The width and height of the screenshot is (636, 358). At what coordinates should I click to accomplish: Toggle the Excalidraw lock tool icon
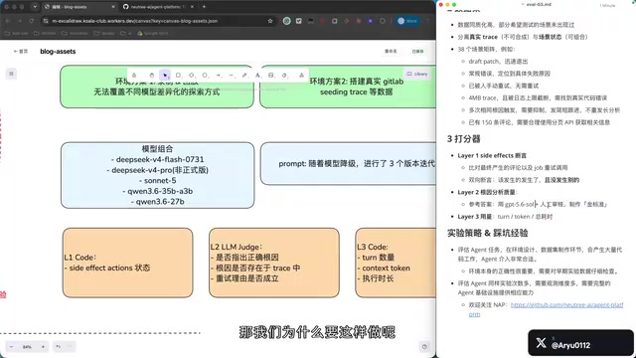(134, 76)
